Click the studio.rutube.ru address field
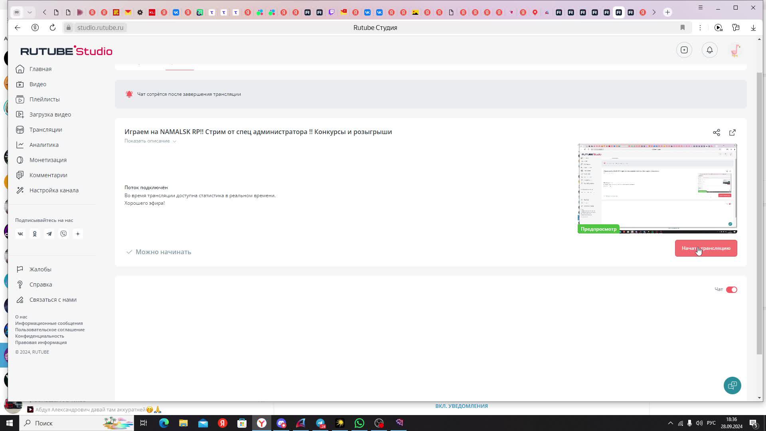Screen dimensions: 766x431 (x=100, y=28)
